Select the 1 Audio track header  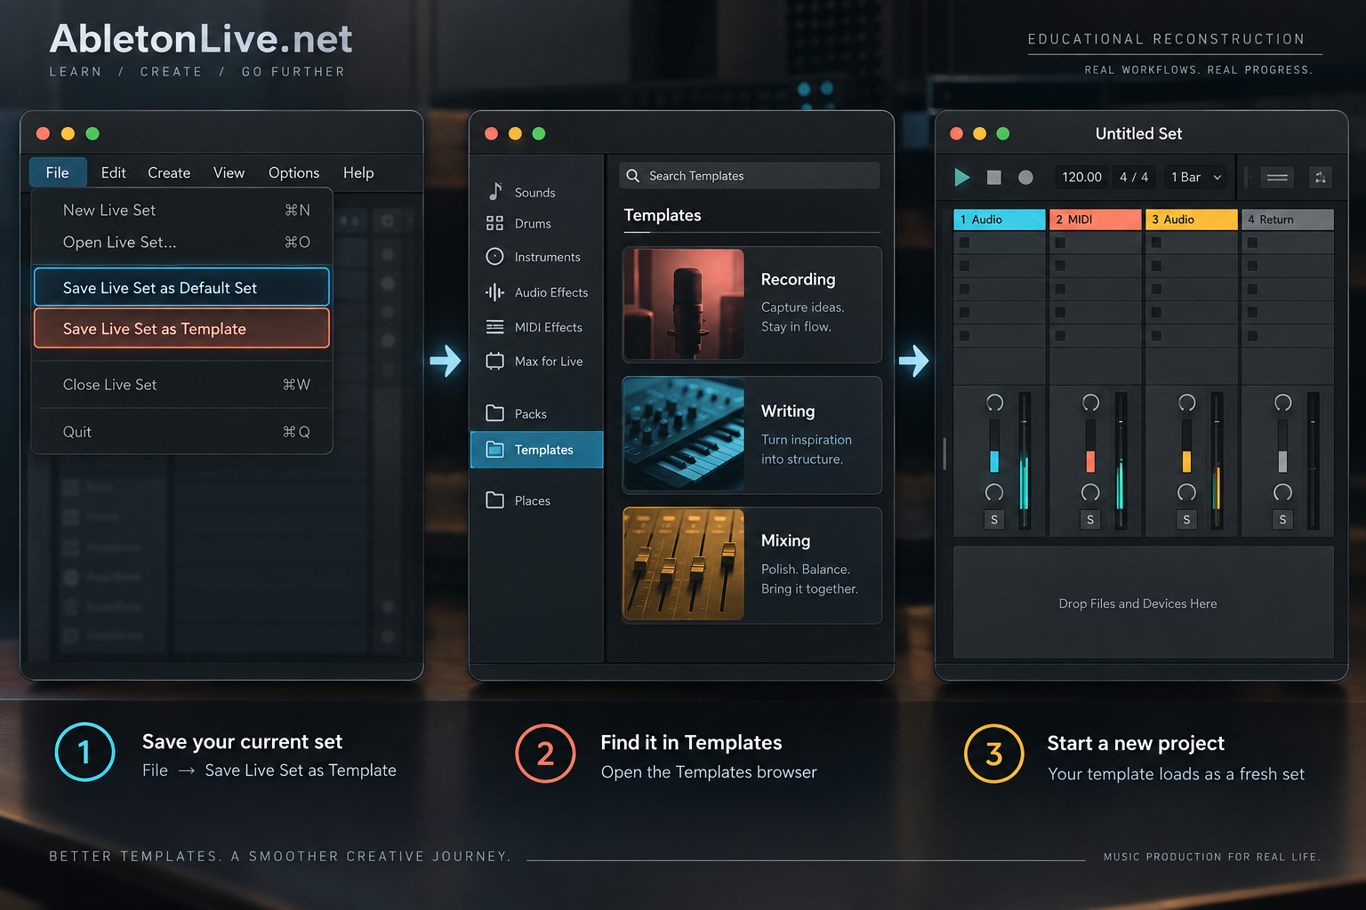tap(1000, 220)
